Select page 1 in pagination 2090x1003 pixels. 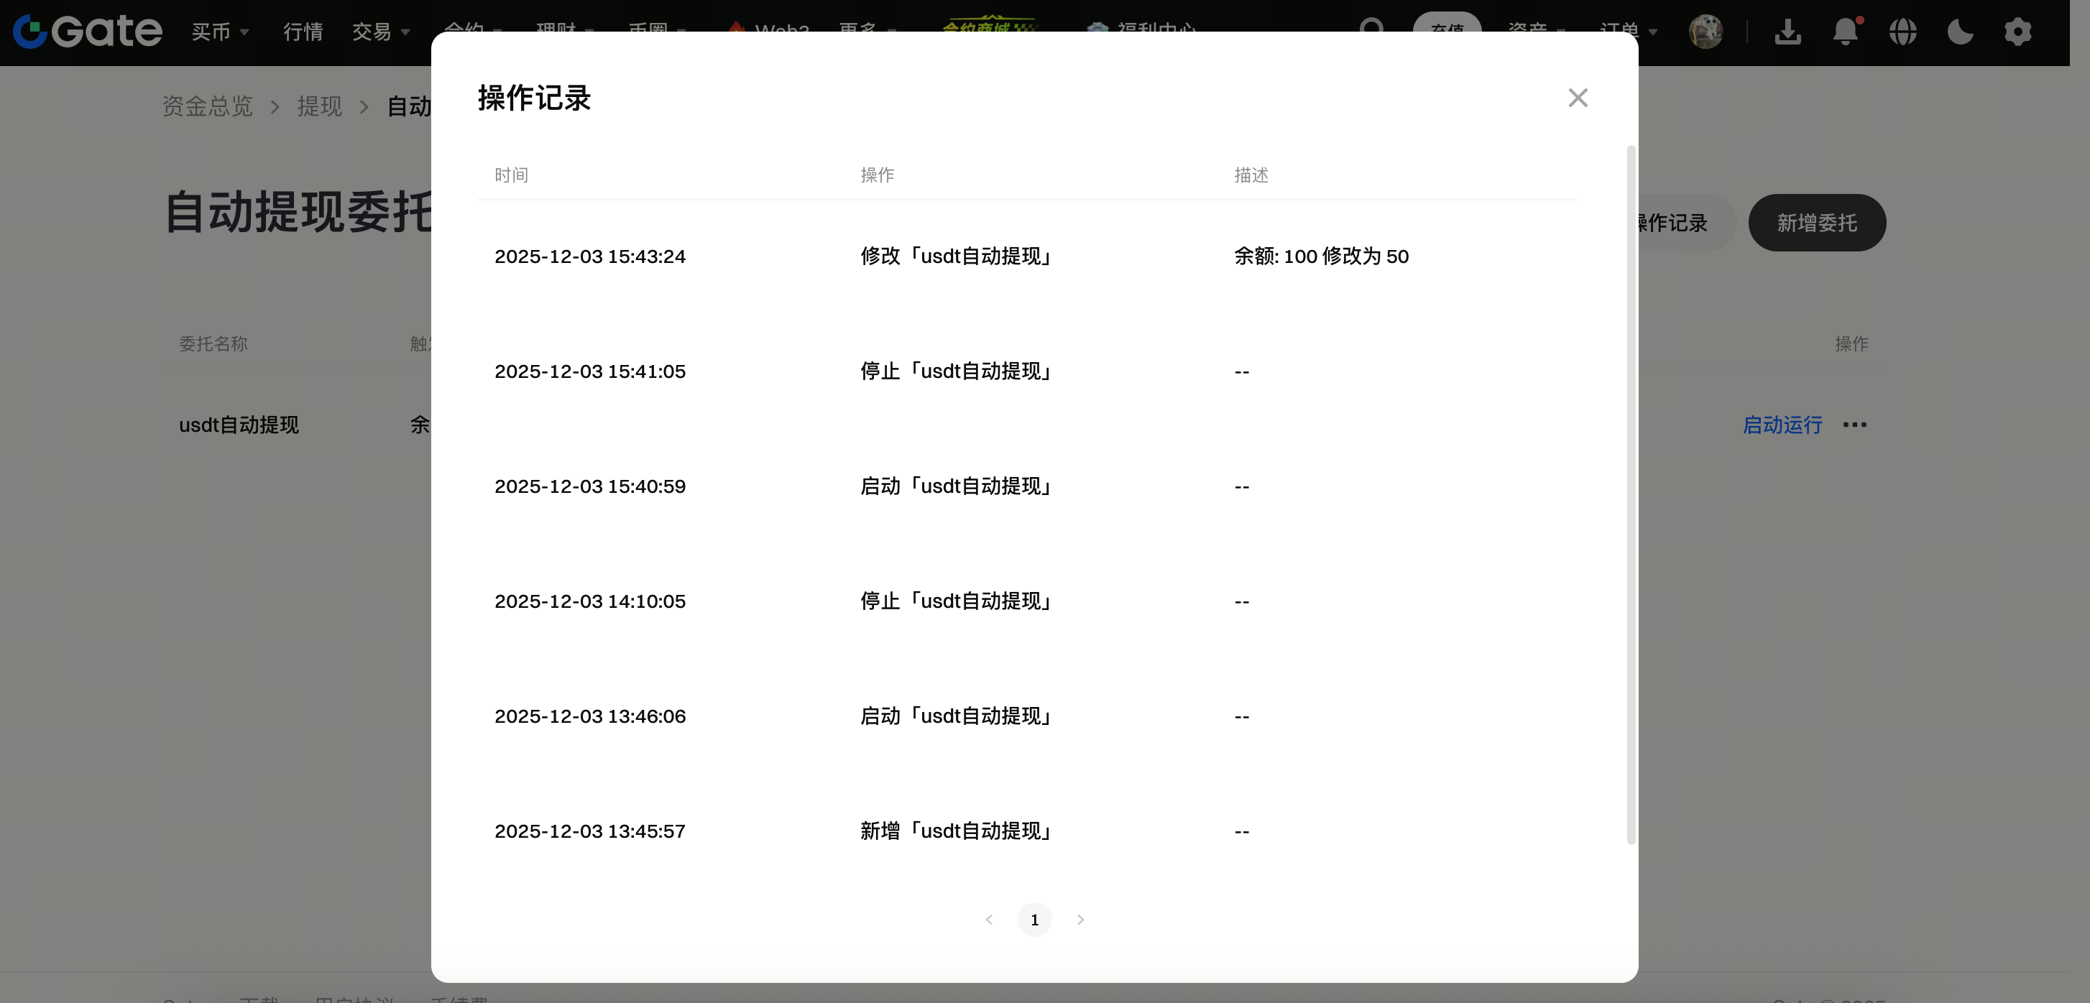point(1034,920)
